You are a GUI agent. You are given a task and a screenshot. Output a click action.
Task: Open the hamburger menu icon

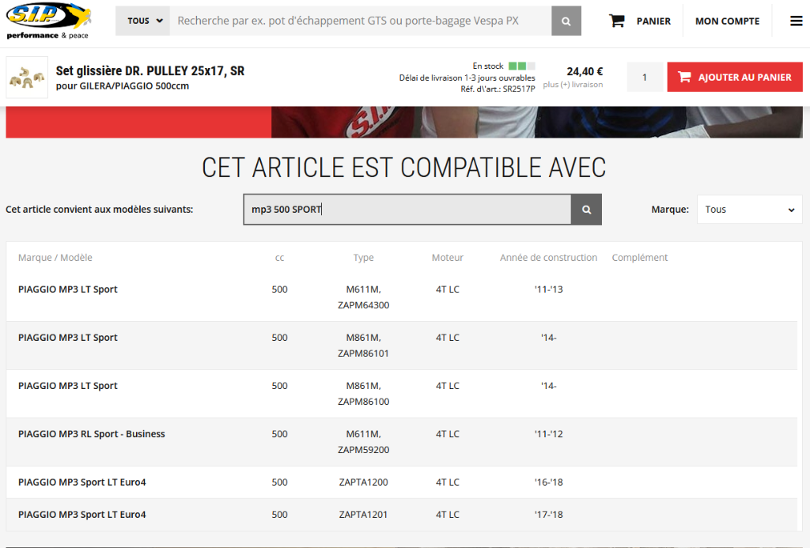coord(796,21)
